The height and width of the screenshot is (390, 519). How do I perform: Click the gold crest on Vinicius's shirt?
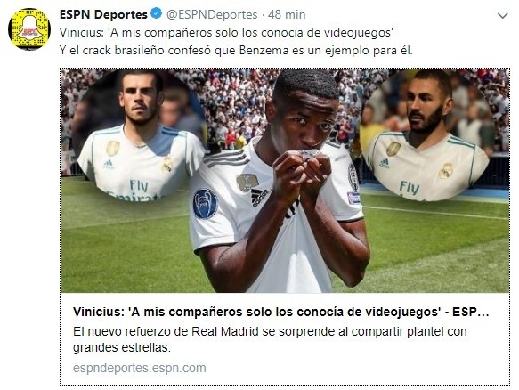(x=247, y=182)
